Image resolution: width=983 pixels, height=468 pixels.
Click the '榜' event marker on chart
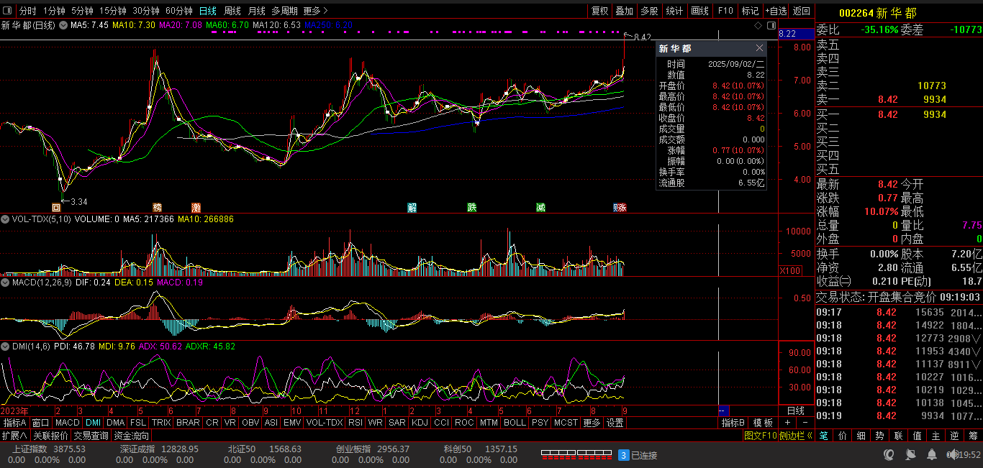tap(157, 208)
